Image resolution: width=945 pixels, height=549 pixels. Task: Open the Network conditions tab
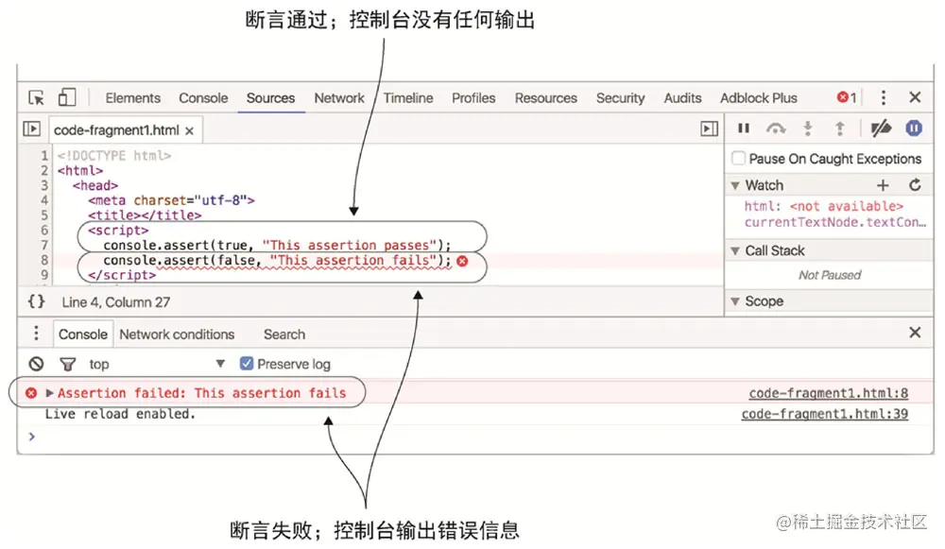[x=179, y=334]
